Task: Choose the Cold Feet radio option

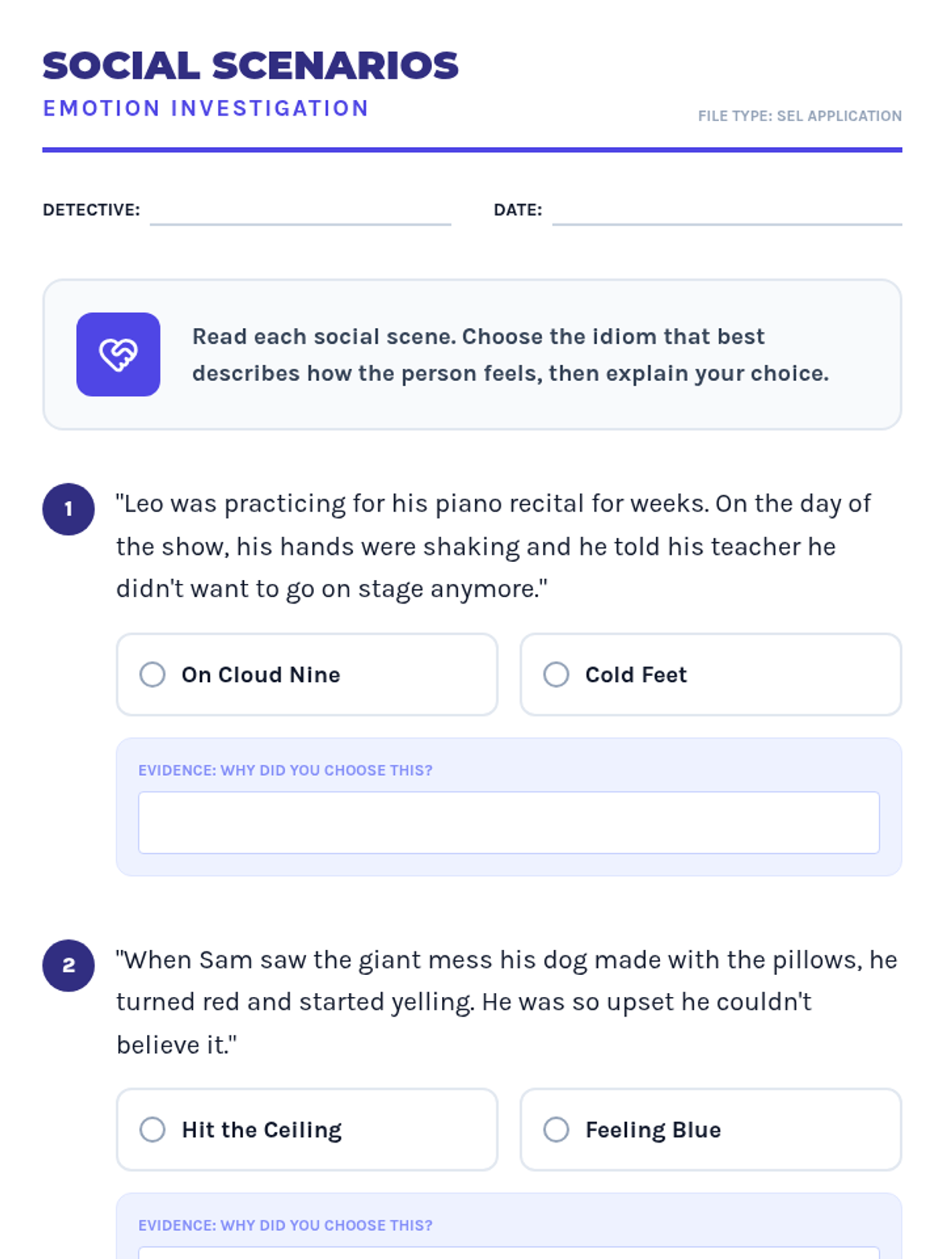Action: [x=556, y=674]
